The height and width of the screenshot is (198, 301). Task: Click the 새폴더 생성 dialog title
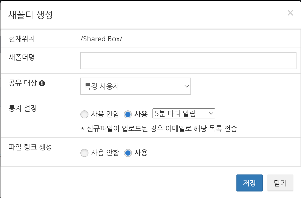click(30, 15)
